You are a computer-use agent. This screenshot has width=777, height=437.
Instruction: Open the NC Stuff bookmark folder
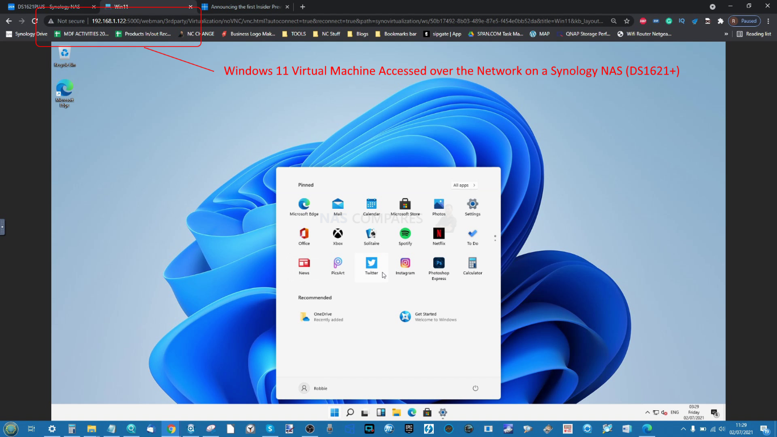326,34
